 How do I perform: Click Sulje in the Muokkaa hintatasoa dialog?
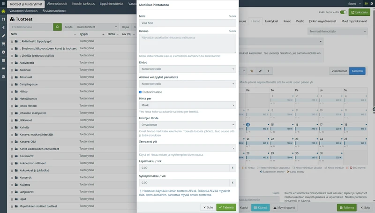(208, 207)
